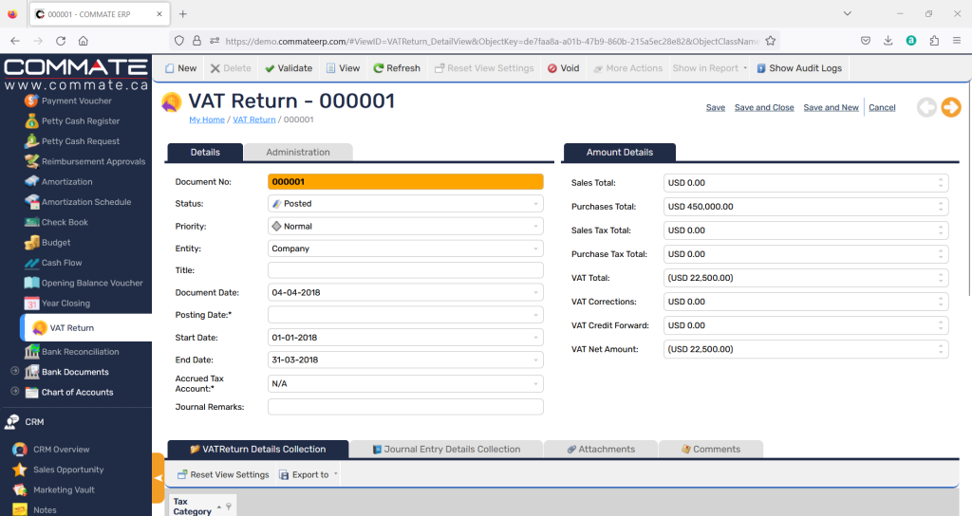Open Bank Reconciliation in sidebar
972x516 pixels.
[80, 352]
